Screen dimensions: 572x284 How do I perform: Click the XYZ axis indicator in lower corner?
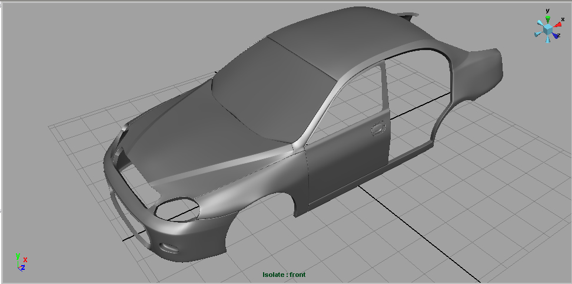click(x=21, y=262)
